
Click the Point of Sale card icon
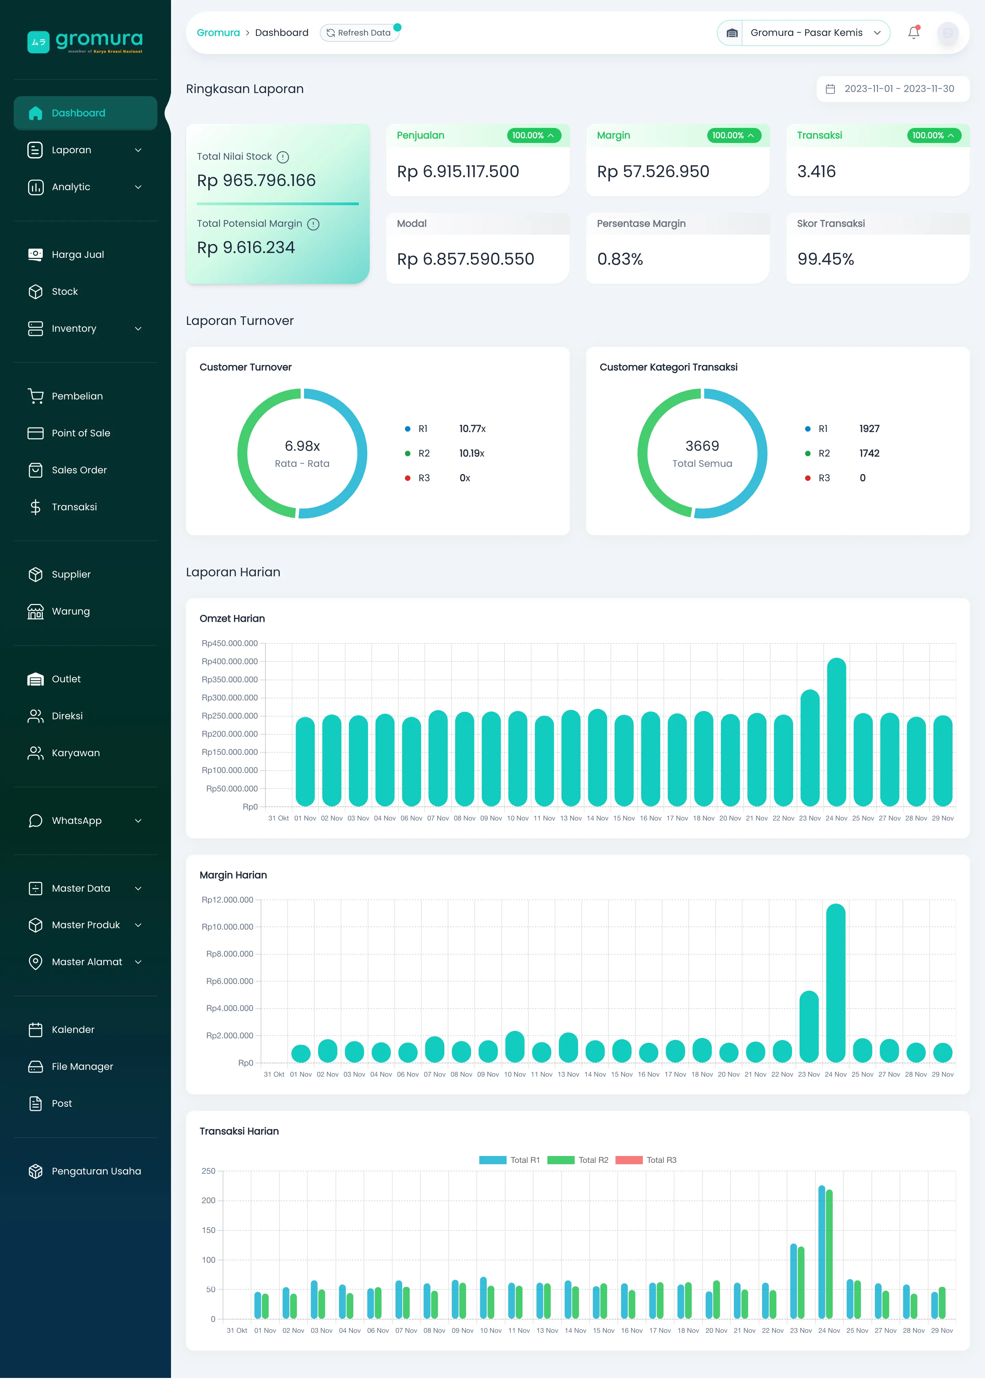[35, 434]
